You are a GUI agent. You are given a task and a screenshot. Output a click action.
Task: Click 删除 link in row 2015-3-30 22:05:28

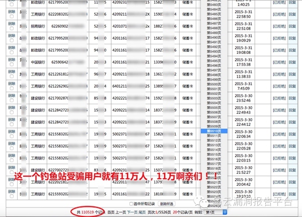(x=12, y=143)
